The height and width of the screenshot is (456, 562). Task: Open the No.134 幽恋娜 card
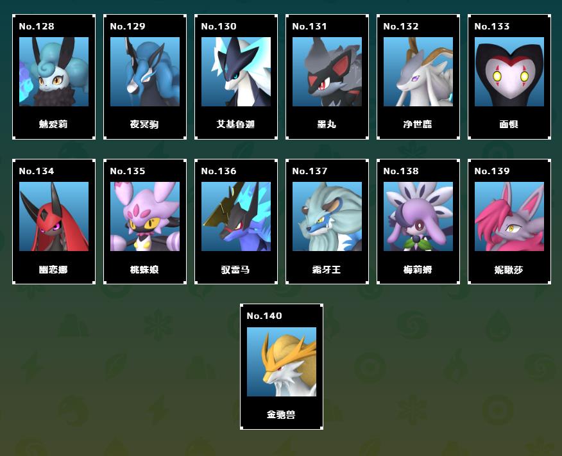(x=54, y=222)
